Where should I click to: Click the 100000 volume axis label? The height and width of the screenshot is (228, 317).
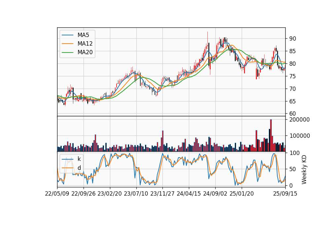(299, 136)
